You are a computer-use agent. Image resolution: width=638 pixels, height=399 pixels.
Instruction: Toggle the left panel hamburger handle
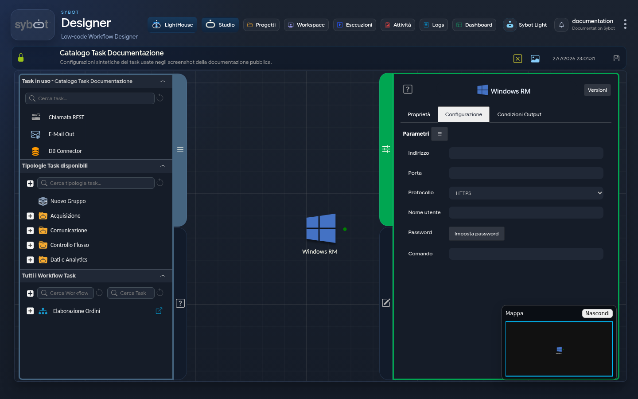(x=180, y=149)
